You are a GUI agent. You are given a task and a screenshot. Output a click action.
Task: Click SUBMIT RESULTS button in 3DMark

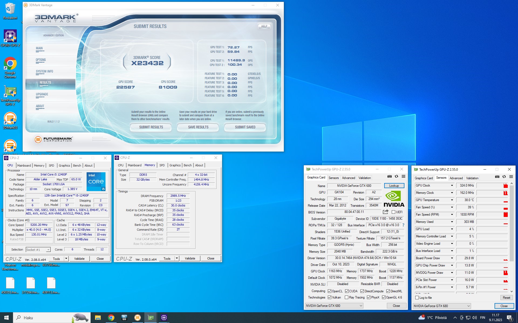click(x=151, y=127)
